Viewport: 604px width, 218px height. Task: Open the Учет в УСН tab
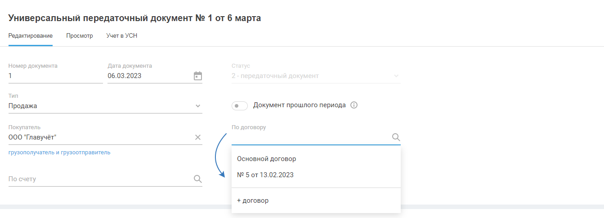click(x=121, y=36)
